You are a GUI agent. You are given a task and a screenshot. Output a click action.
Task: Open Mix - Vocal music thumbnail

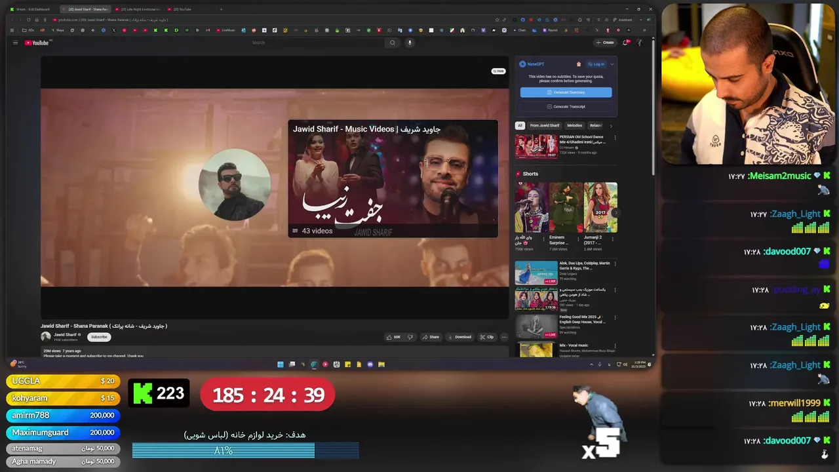[x=536, y=350]
